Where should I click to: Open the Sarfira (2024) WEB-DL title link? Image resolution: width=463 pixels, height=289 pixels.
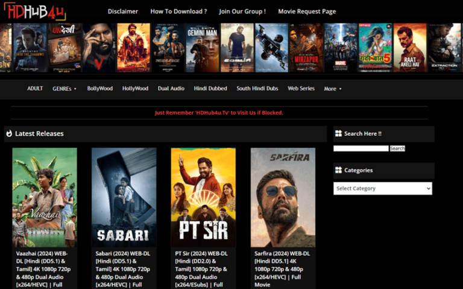[x=282, y=269]
